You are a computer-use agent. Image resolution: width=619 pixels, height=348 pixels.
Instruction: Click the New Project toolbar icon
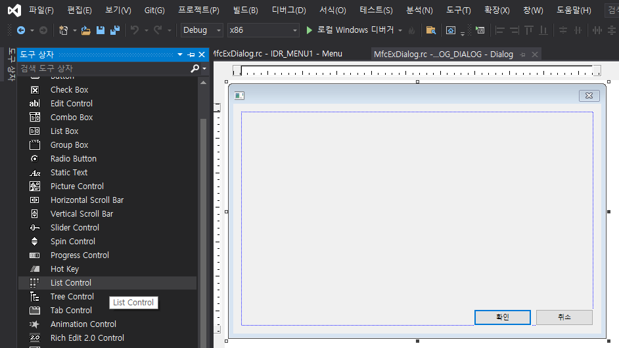click(63, 30)
